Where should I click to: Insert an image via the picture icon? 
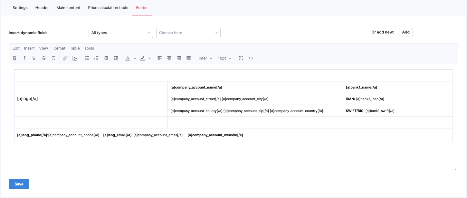(x=75, y=58)
